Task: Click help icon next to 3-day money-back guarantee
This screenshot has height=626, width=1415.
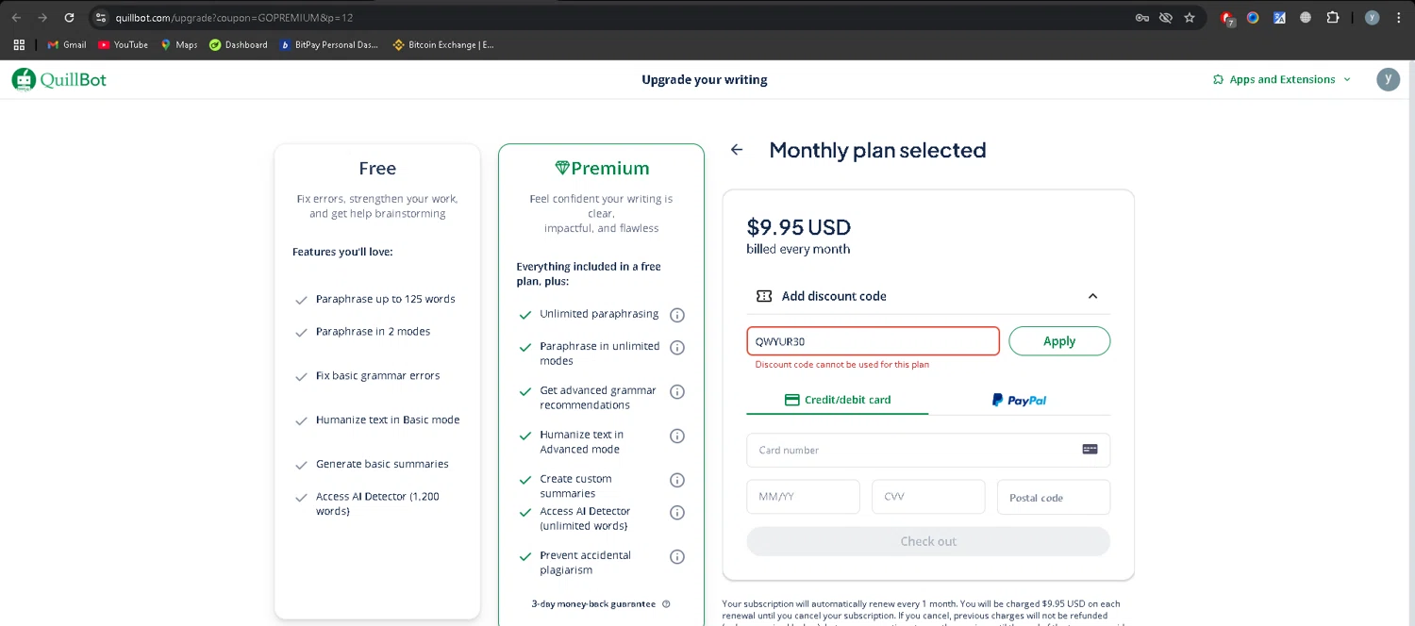Action: tap(666, 604)
